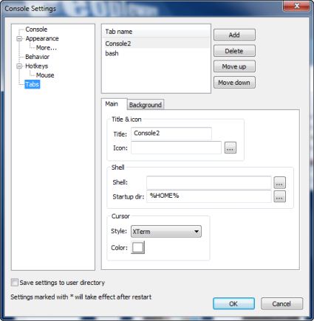Pick the cursor Color swatch
This screenshot has width=314, height=321.
coord(138,247)
